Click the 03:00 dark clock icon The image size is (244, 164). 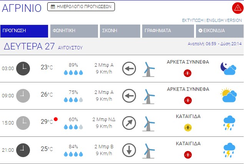coord(23,68)
